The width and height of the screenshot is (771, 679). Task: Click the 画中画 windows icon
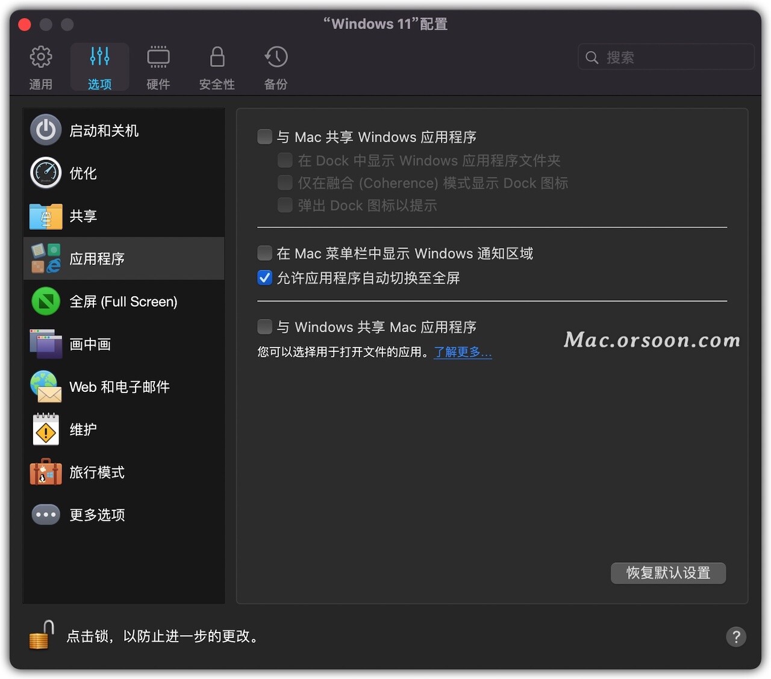(x=46, y=344)
